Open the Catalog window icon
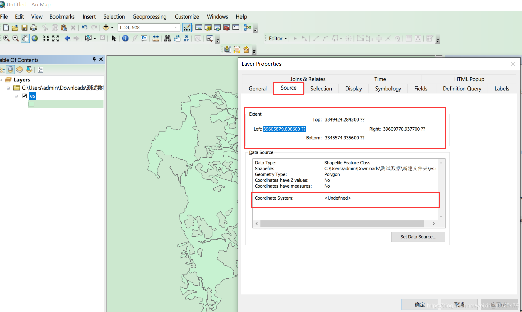This screenshot has width=522, height=312. [x=208, y=28]
